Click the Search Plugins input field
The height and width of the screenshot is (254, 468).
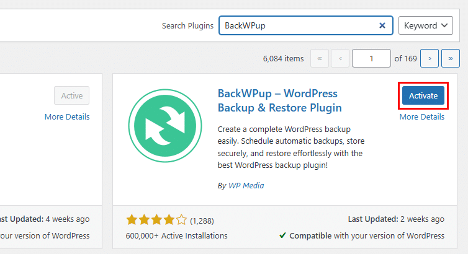305,25
